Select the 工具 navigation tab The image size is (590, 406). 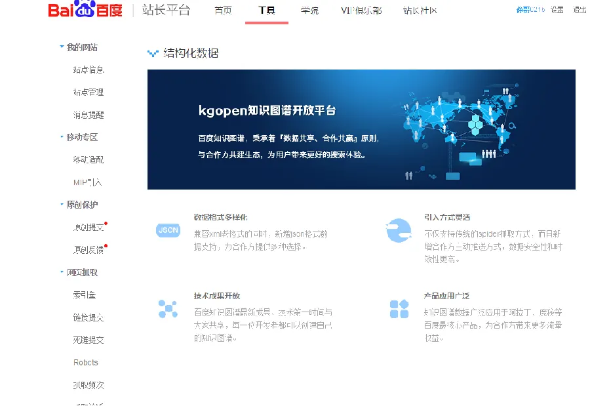click(x=267, y=10)
